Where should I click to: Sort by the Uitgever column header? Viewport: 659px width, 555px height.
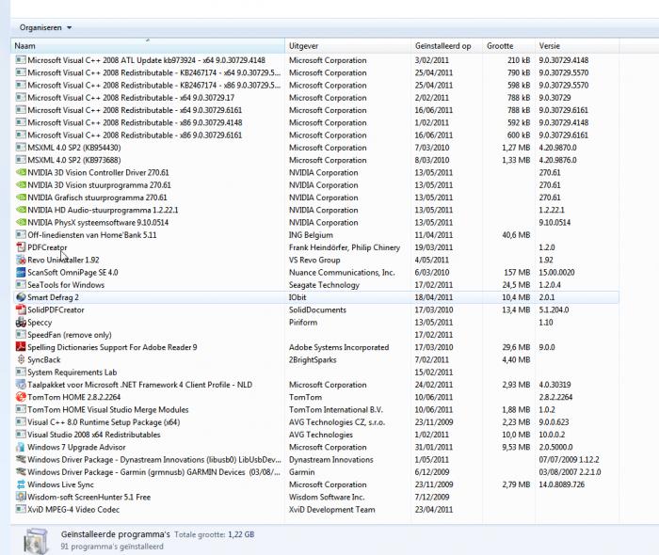pos(347,46)
